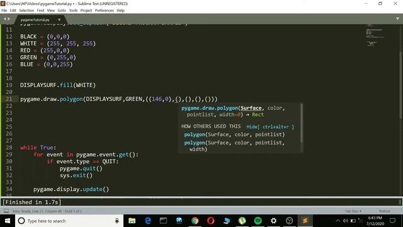The image size is (403, 227).
Task: Launch Google Chrome from the taskbar
Action: pos(195,221)
